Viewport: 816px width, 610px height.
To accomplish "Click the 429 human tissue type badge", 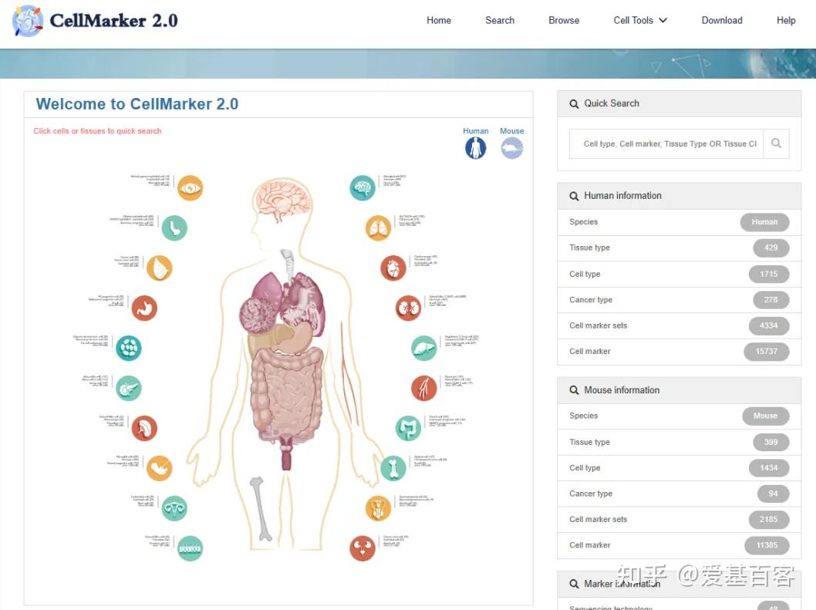I will coord(770,248).
